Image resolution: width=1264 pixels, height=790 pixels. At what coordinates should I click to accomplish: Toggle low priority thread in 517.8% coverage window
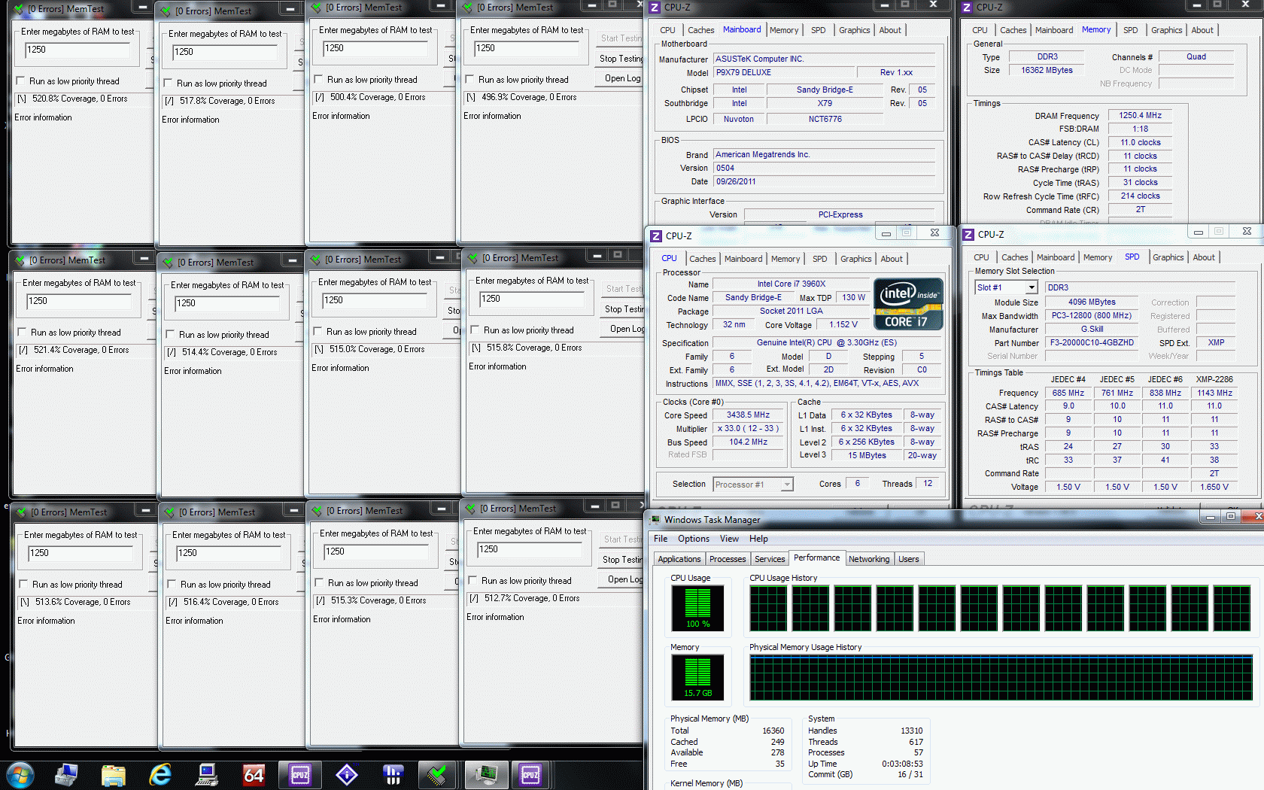pyautogui.click(x=168, y=84)
